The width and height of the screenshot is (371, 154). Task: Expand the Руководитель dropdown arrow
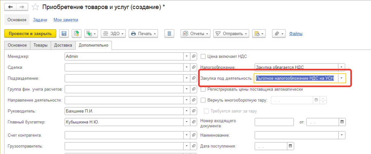coord(187,111)
